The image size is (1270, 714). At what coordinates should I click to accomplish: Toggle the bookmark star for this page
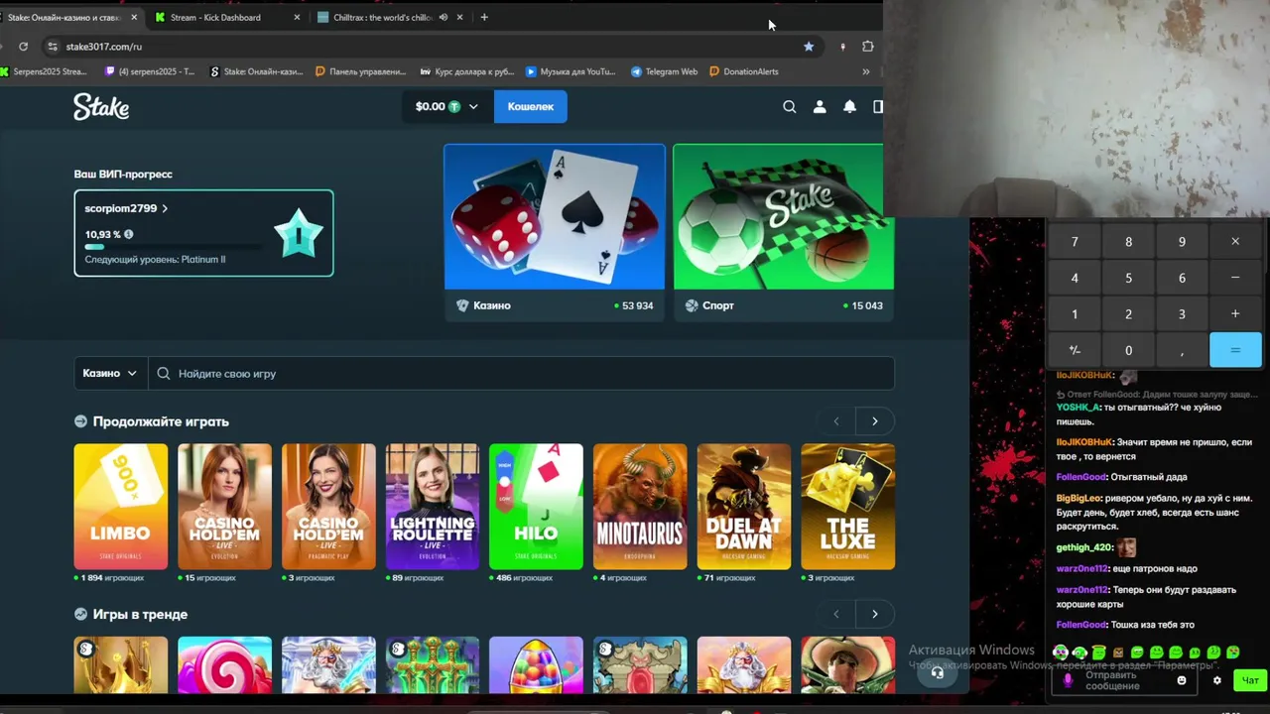[x=809, y=47]
